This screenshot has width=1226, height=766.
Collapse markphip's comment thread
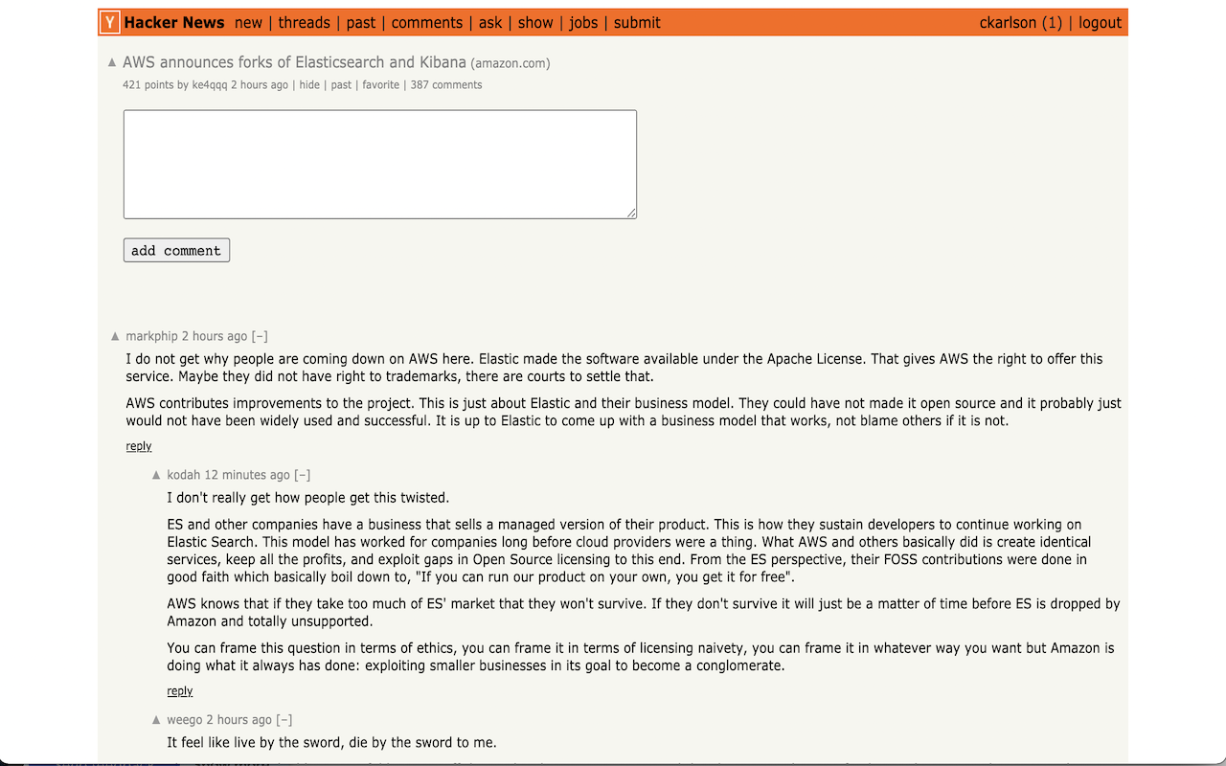point(259,335)
